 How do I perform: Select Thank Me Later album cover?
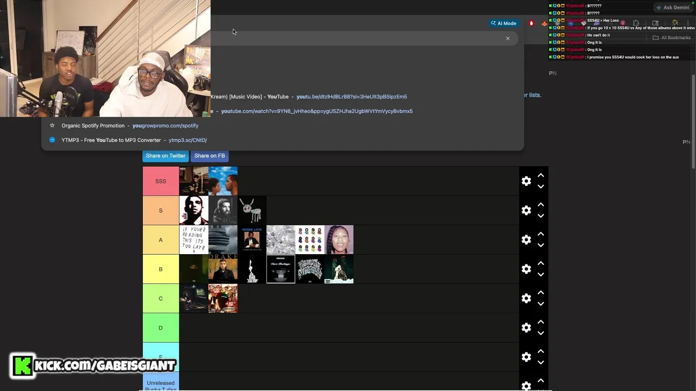(x=194, y=211)
